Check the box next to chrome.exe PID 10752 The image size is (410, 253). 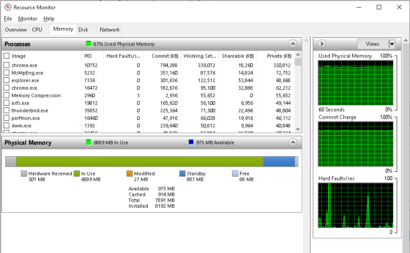tap(6, 65)
